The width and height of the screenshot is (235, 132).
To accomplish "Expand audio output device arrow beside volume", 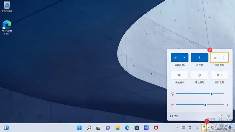I will coord(227,105).
